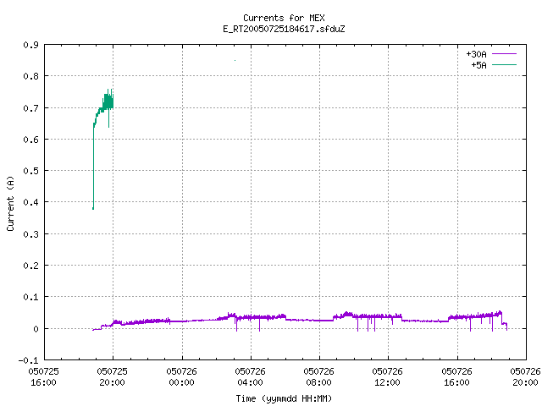Screen dimensions: 542x406
Task: Click the y-axis label 'Current (A)'
Action: 10,203
